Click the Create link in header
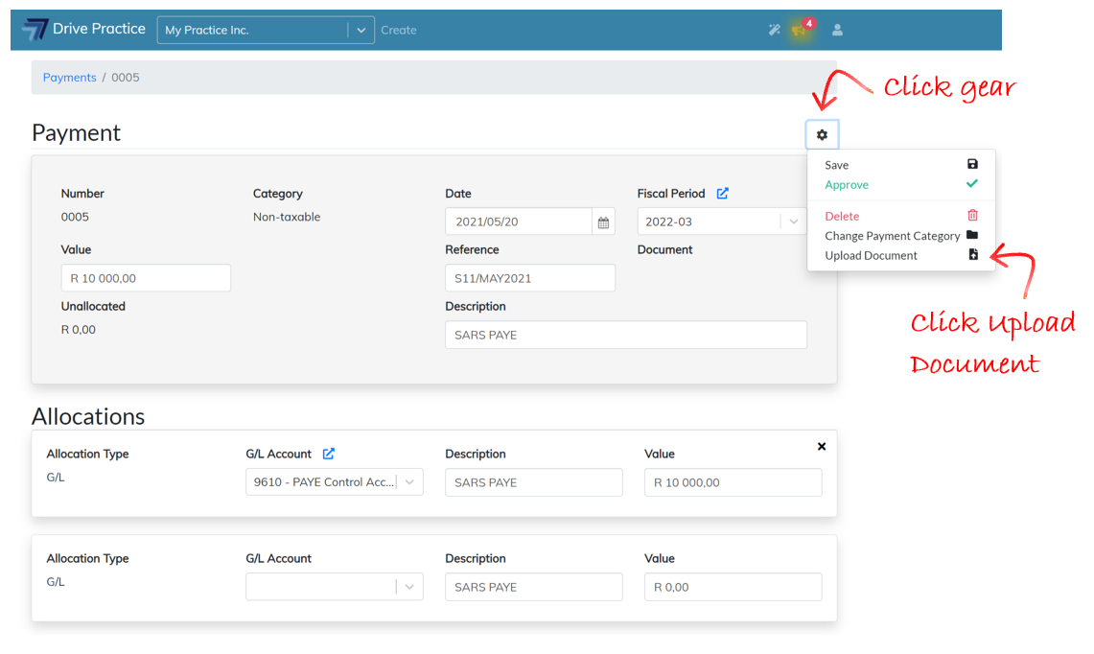Screen dimensions: 1094x654 point(399,30)
